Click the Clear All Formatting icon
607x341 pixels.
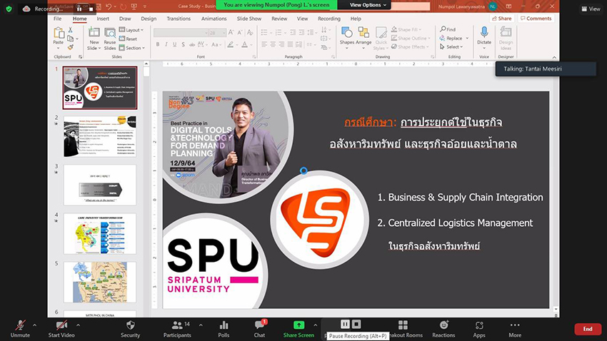click(250, 33)
